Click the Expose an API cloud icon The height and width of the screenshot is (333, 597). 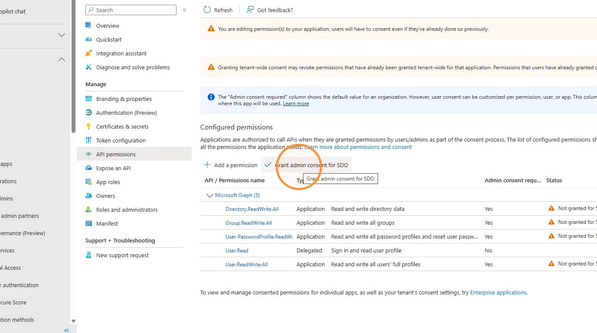coord(89,168)
